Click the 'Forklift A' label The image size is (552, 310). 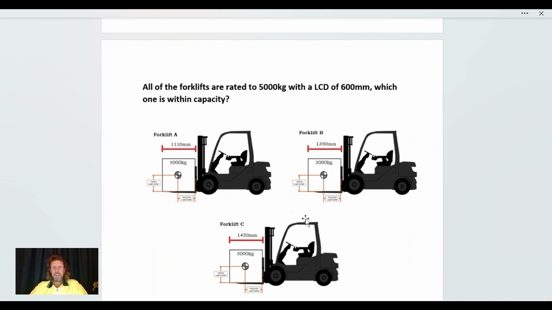click(165, 134)
